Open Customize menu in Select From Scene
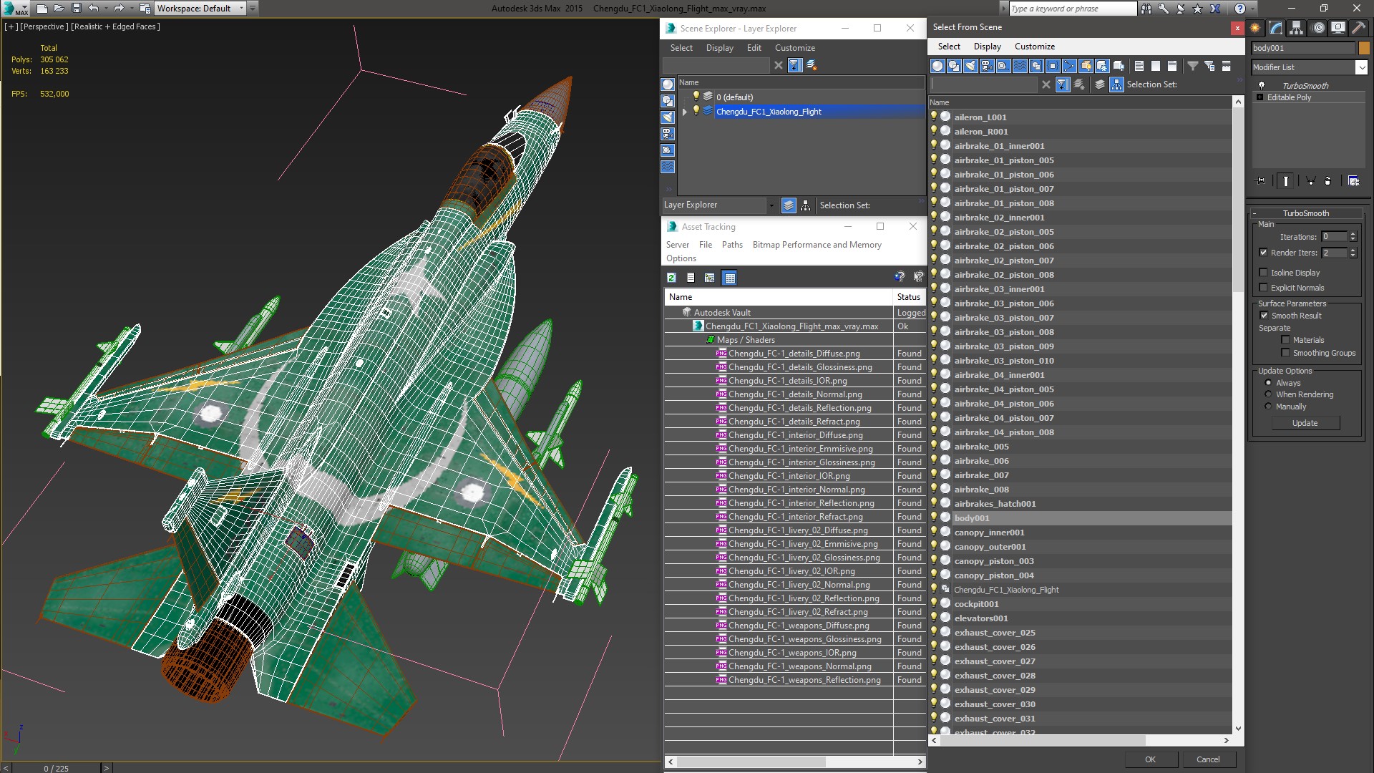Viewport: 1374px width, 773px height. click(x=1034, y=47)
